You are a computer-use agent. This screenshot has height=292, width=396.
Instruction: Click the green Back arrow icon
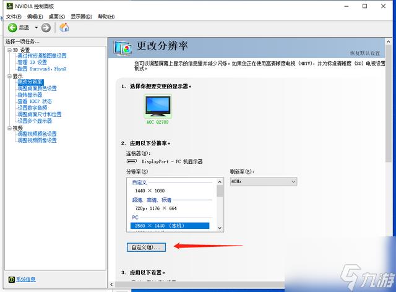coord(12,28)
